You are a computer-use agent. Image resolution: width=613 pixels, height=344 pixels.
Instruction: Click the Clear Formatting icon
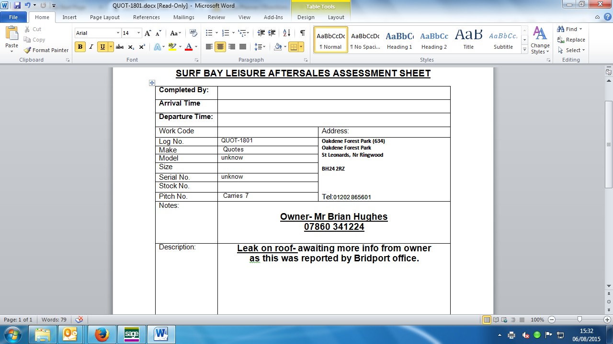[x=193, y=33]
